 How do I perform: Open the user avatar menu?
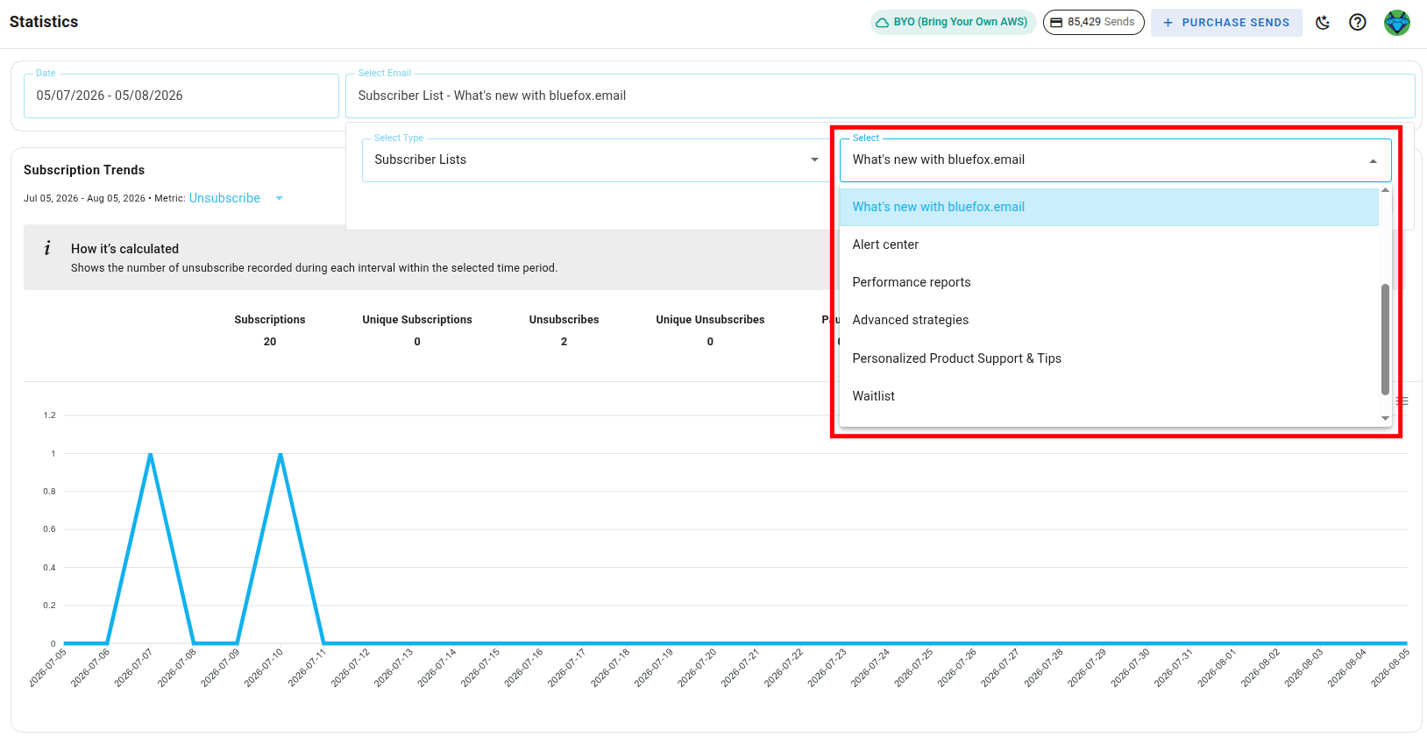click(x=1397, y=22)
